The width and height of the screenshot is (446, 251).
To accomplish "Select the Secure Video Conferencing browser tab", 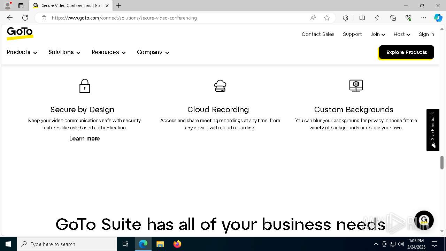I will (71, 6).
